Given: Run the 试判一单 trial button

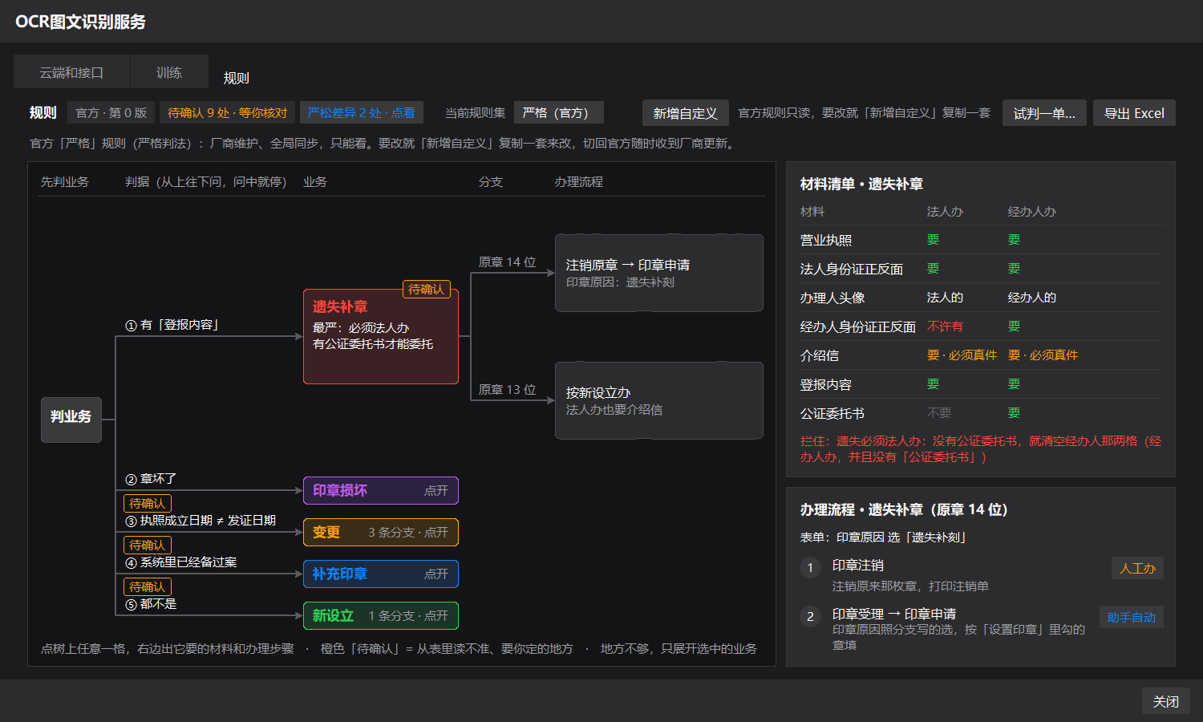Looking at the screenshot, I should point(1044,113).
